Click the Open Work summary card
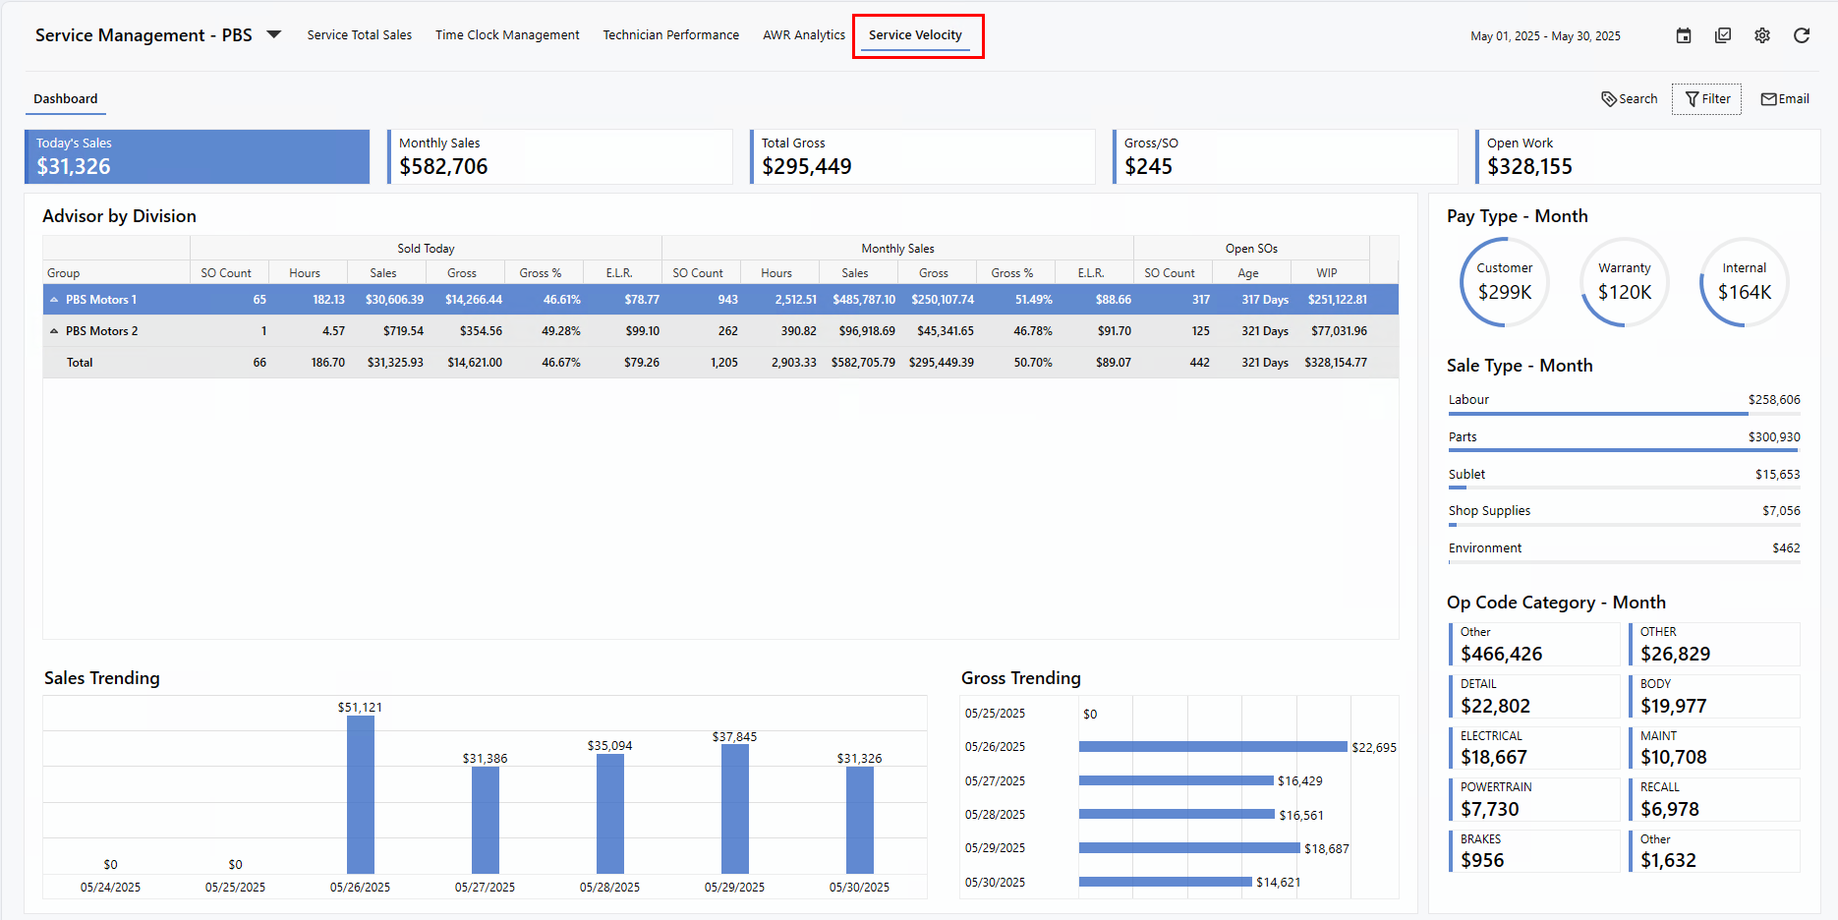 point(1647,157)
